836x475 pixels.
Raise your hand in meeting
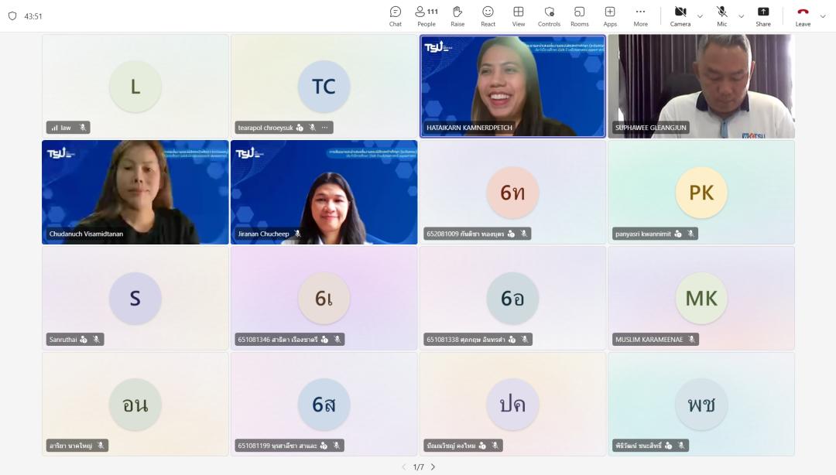[457, 15]
